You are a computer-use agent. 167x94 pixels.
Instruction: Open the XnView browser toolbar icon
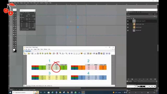click(x=25, y=53)
